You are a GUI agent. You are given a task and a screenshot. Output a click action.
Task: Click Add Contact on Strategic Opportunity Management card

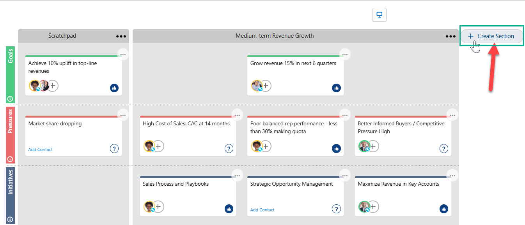tap(262, 210)
